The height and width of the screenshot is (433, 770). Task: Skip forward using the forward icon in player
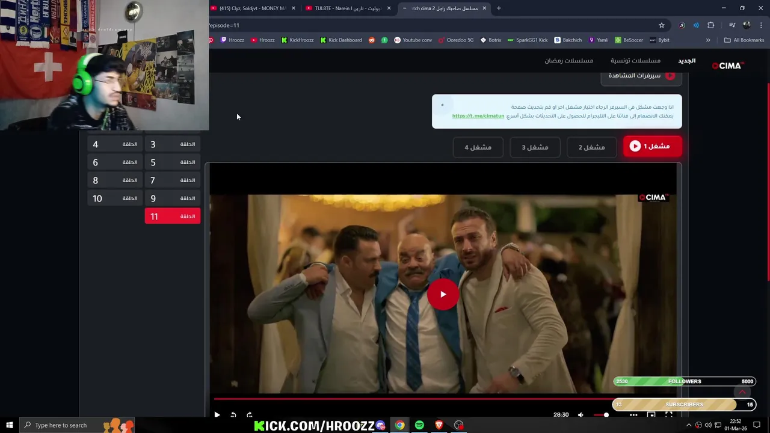(x=250, y=414)
